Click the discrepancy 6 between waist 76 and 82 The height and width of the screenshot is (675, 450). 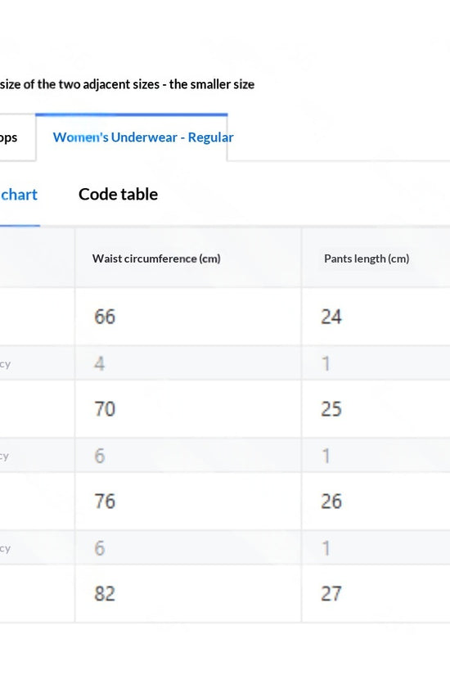point(100,548)
